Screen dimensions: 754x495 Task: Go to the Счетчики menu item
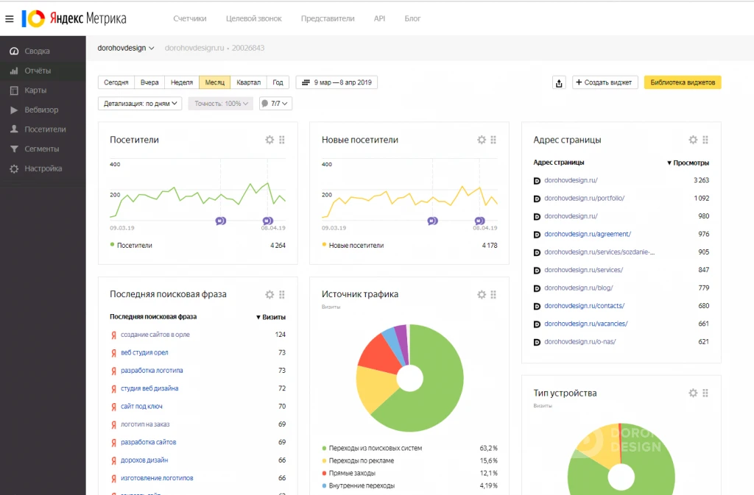point(190,18)
